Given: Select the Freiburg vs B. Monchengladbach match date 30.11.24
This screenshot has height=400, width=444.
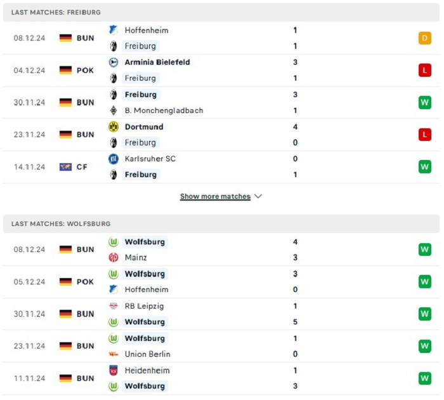Looking at the screenshot, I should click(x=29, y=102).
